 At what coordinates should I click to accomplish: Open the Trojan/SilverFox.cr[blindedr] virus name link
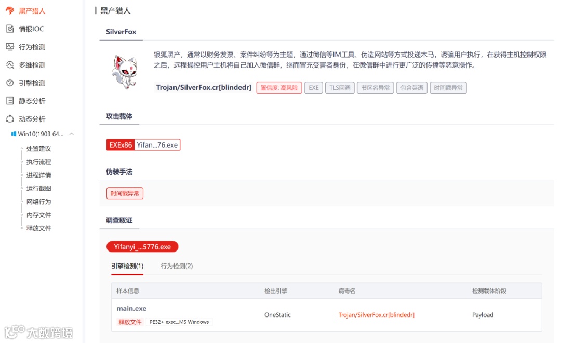pos(377,315)
